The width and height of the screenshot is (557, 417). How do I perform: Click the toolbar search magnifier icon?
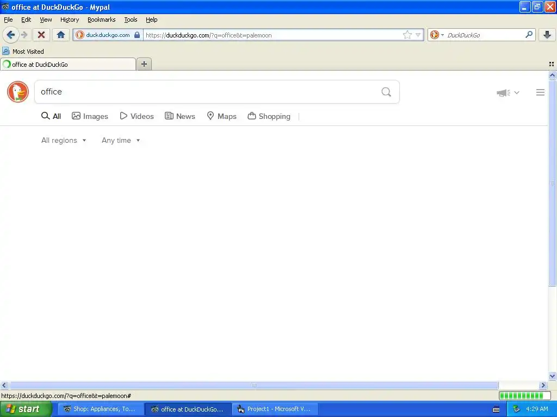click(529, 34)
